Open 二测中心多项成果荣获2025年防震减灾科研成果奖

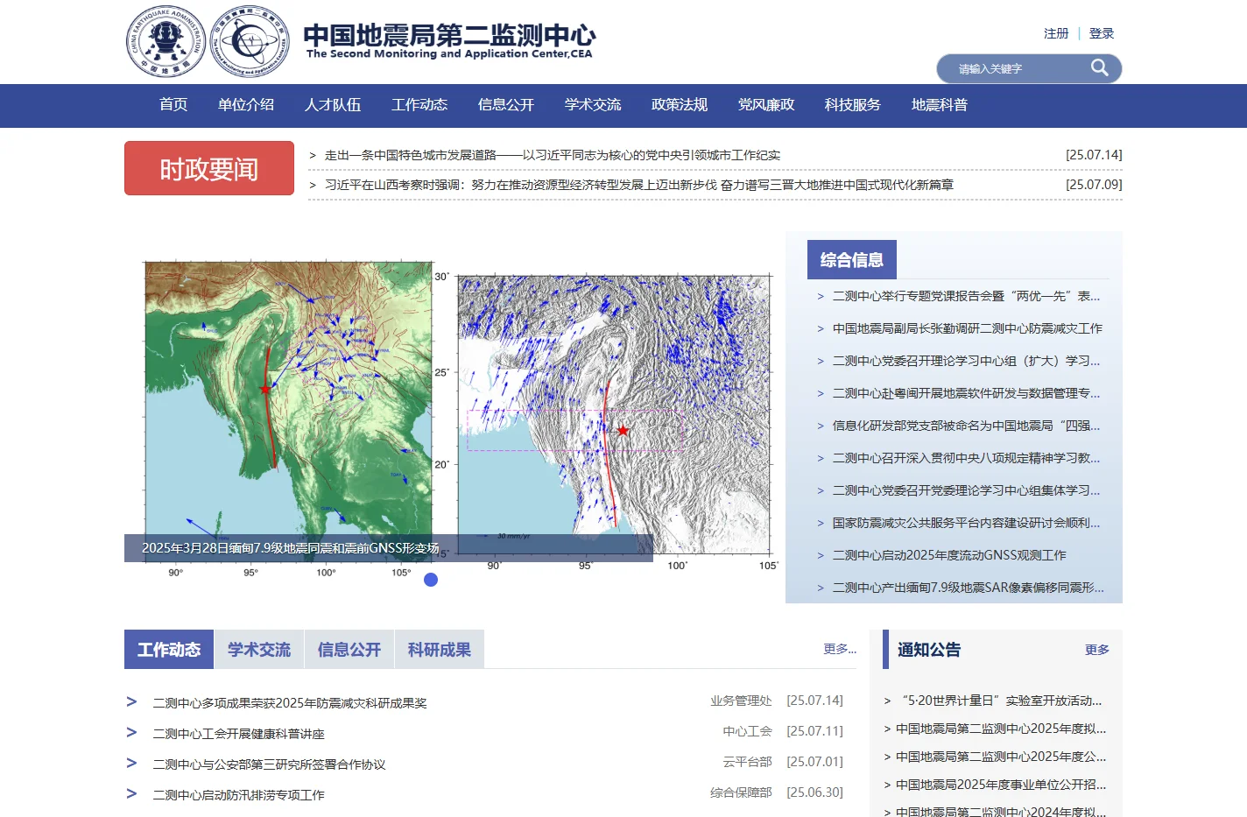click(x=290, y=703)
